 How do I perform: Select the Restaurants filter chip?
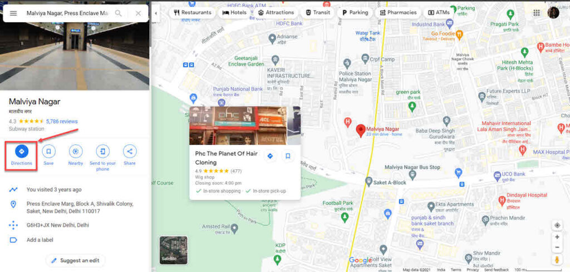tap(192, 13)
